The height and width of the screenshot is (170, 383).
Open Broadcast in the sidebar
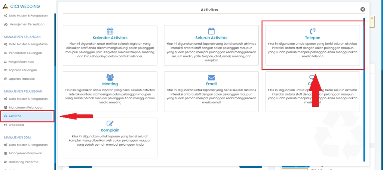tap(16, 125)
